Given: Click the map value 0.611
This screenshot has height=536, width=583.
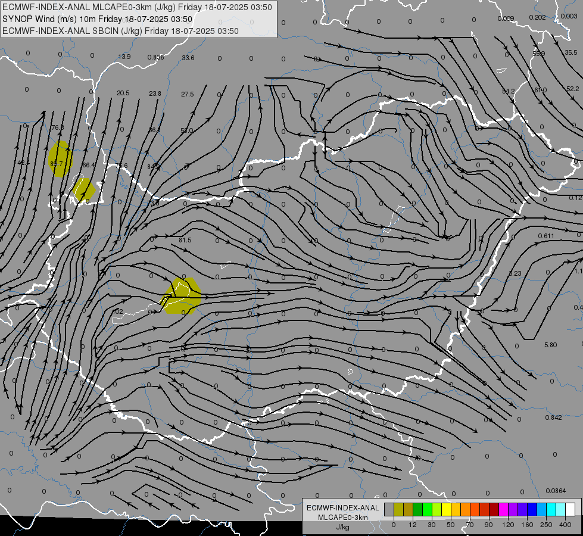Looking at the screenshot, I should tap(546, 236).
